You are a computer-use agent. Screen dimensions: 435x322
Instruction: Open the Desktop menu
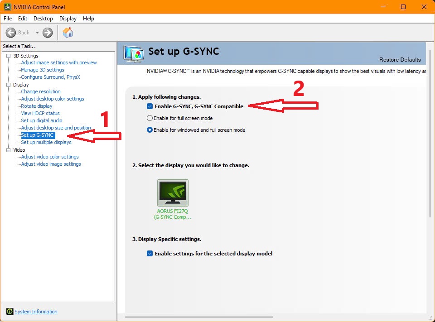43,18
